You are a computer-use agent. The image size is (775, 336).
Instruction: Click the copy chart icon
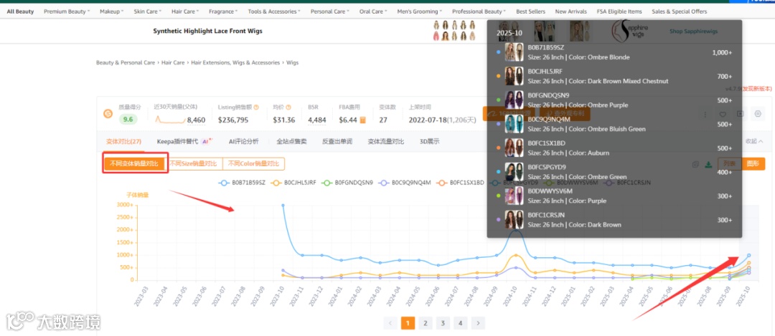coord(695,164)
